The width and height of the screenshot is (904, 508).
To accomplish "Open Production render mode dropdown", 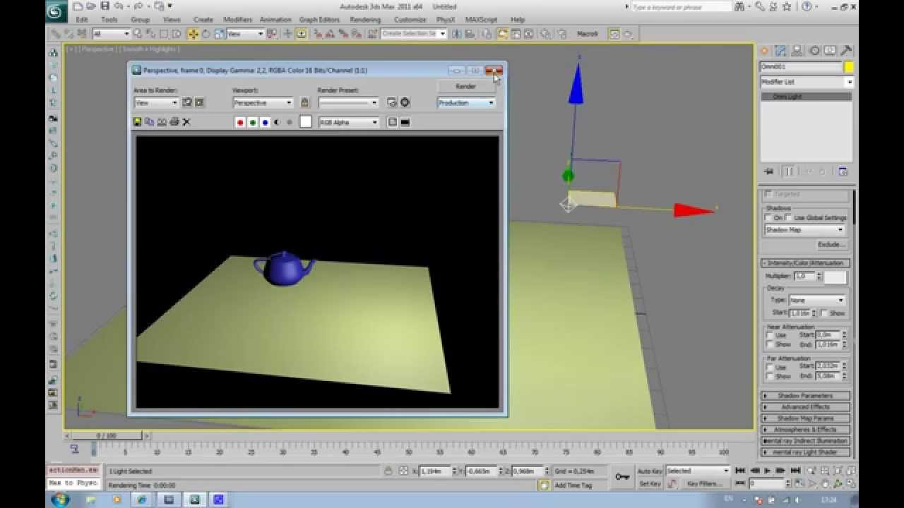I will [x=466, y=102].
